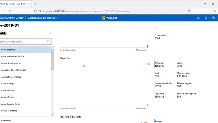Click the tools search magnifier icon
The image size is (218, 123).
coord(48,41)
